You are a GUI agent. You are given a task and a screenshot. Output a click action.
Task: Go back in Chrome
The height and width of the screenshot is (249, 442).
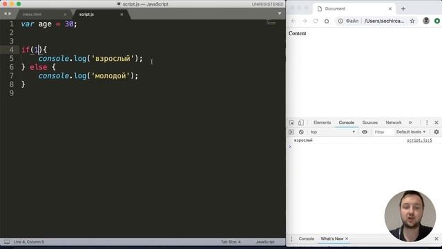(x=294, y=21)
